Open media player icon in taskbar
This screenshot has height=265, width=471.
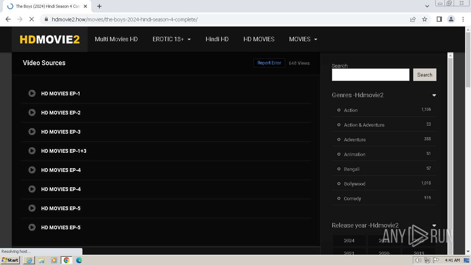pyautogui.click(x=54, y=260)
